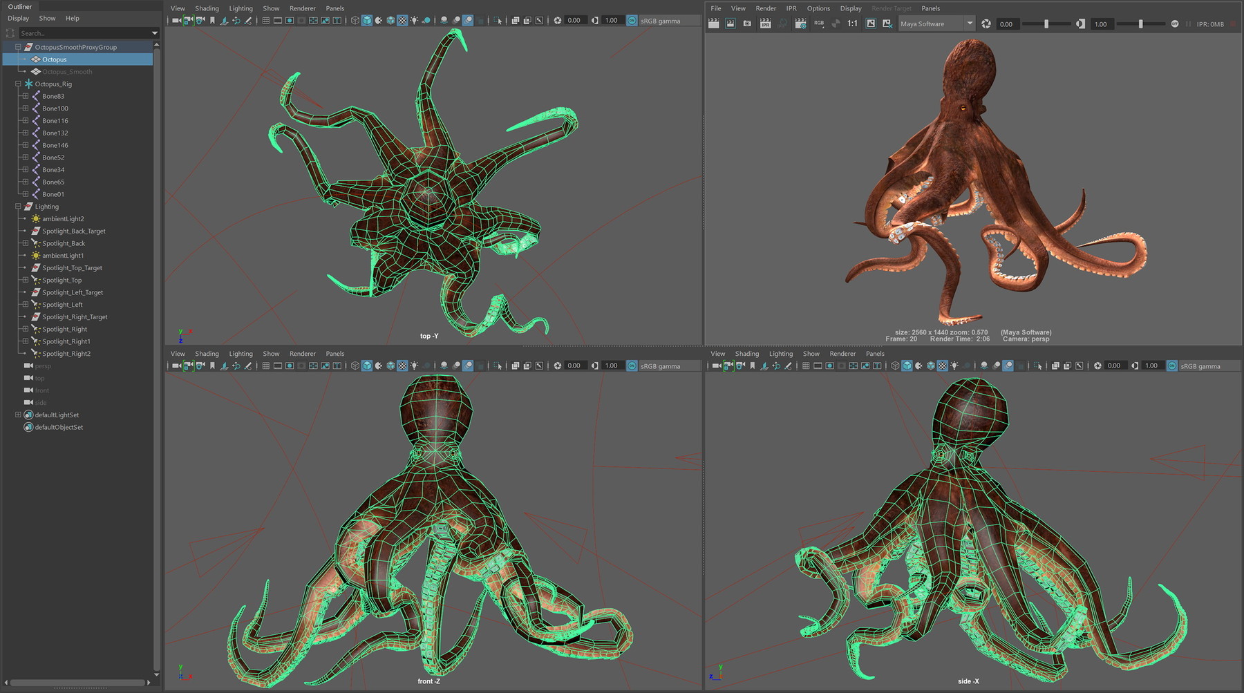Image resolution: width=1244 pixels, height=693 pixels.
Task: View the rendered image at 1:1 resolution
Action: pos(852,23)
